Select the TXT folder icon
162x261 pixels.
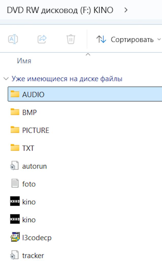[x=15, y=148]
